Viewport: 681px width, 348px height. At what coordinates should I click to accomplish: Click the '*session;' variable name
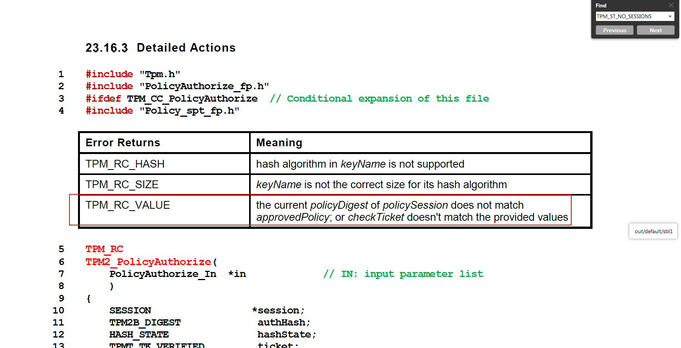pyautogui.click(x=278, y=310)
